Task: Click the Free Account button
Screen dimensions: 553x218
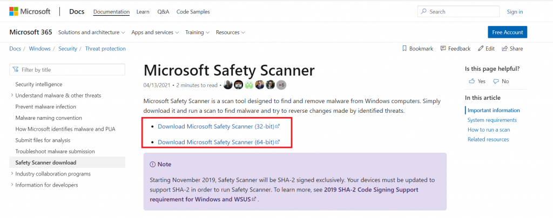Action: coord(508,32)
